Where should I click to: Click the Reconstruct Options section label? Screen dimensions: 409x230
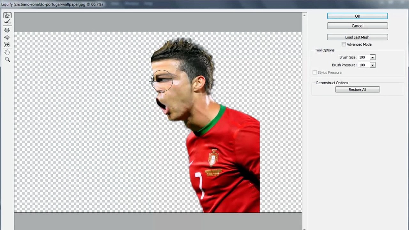coord(332,83)
